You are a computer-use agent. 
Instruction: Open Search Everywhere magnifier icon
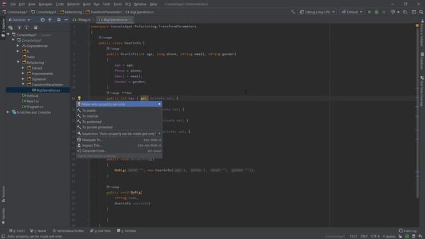(421, 12)
